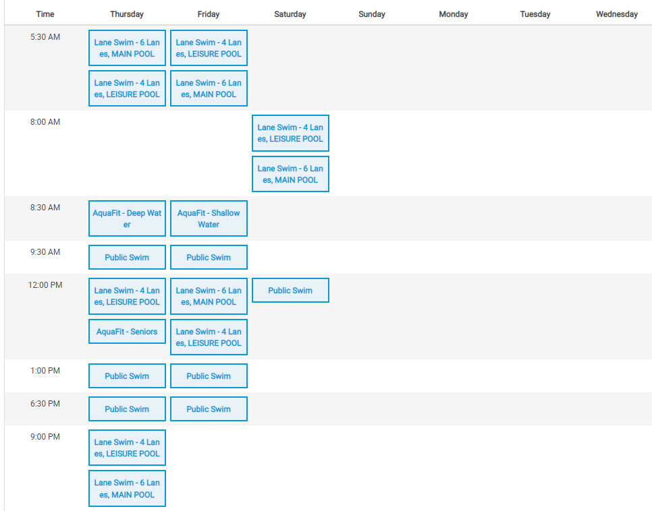Click the 8:00 AM time label
This screenshot has width=652, height=511.
(x=45, y=122)
